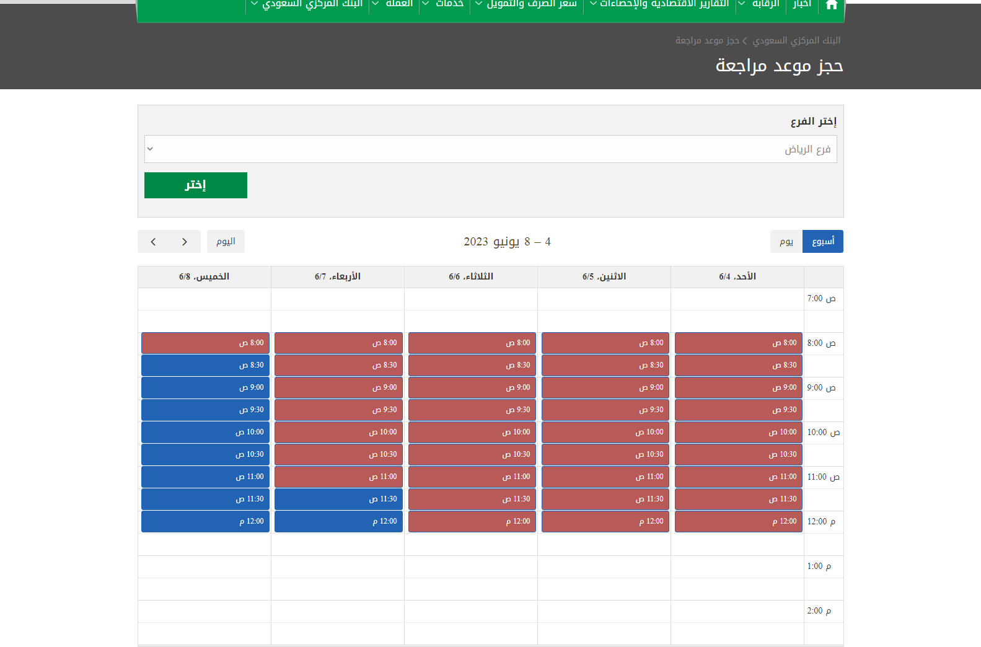This screenshot has width=981, height=647.
Task: Go to previous week with left arrow
Action: pyautogui.click(x=153, y=242)
